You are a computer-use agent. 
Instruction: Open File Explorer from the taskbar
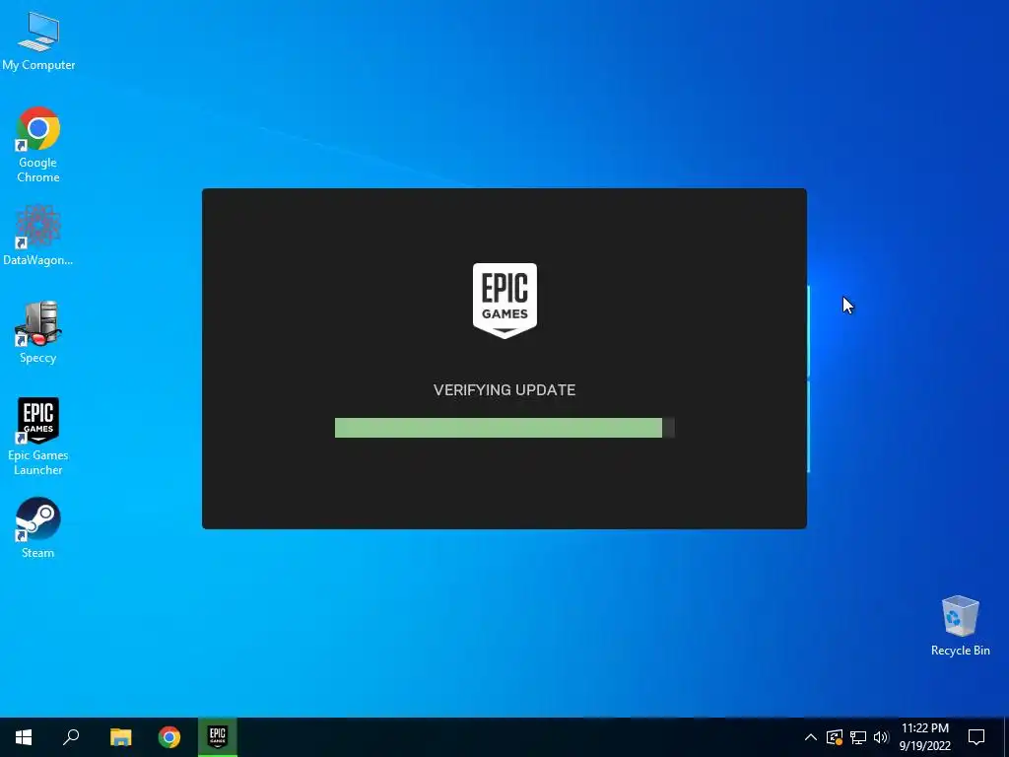click(x=120, y=737)
